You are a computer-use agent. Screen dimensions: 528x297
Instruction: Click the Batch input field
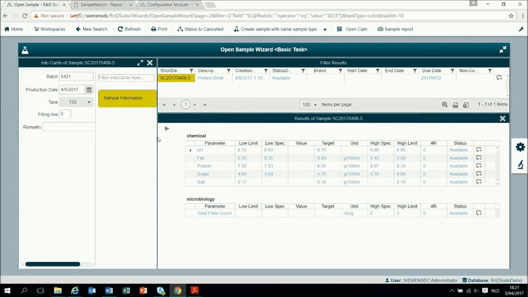76,77
